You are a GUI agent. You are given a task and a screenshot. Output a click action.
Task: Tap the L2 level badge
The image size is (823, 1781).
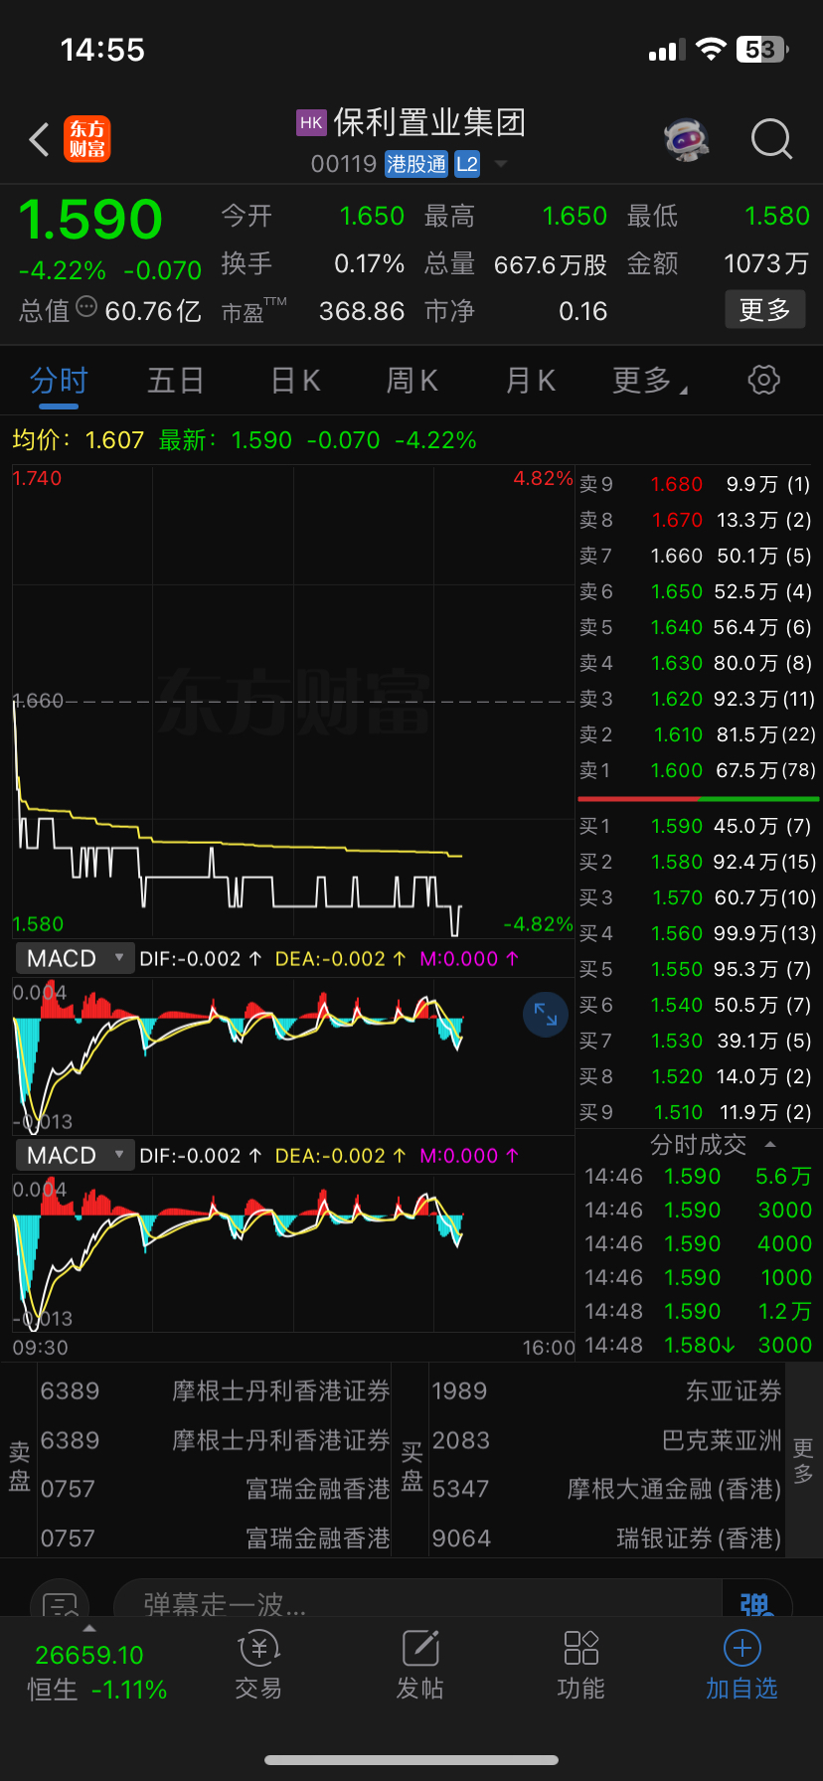pos(467,164)
